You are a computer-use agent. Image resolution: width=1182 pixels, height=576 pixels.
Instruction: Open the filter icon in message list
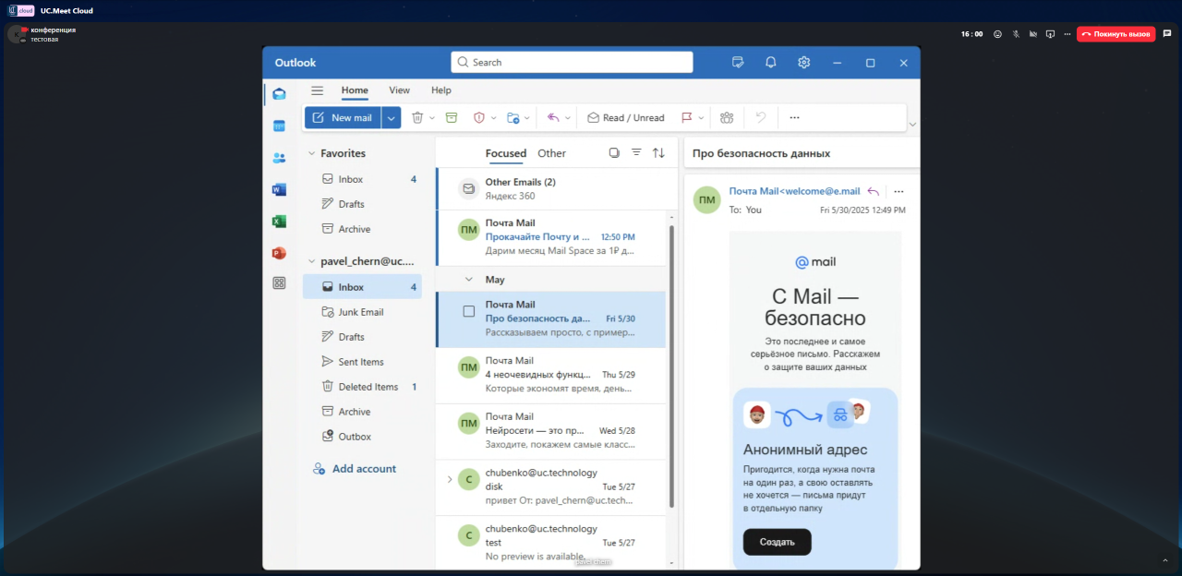636,153
